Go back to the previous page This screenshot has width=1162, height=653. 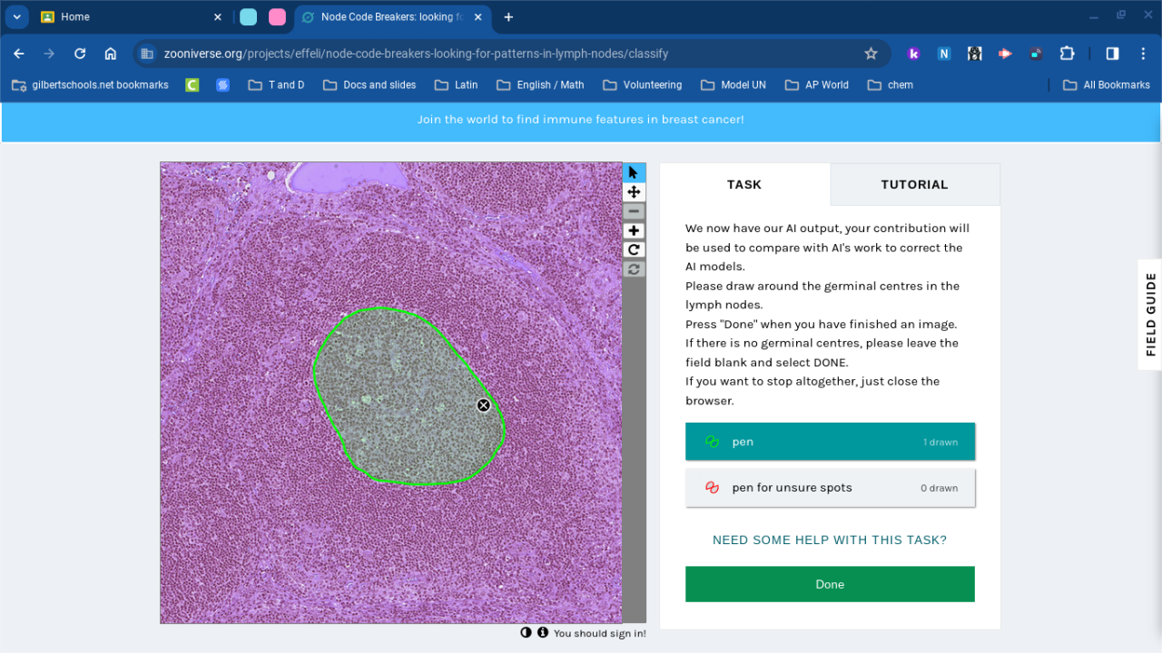(19, 54)
